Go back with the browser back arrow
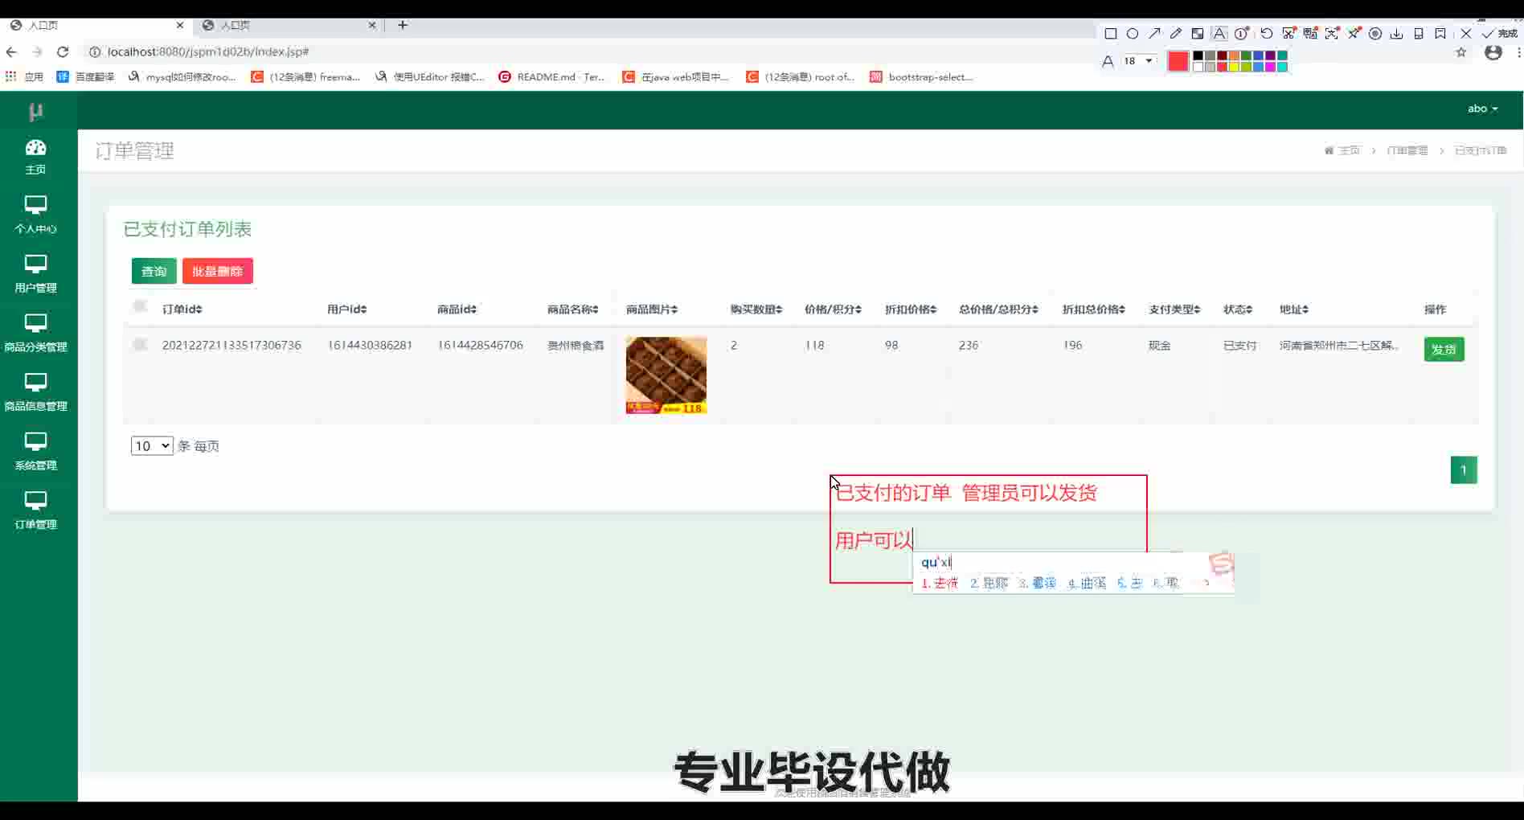Screen dimensions: 1524x820 tap(11, 51)
